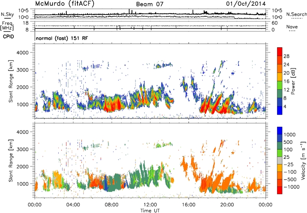The height and width of the screenshot is (213, 307).
Task: Click the Power [dB] colorbar label
Action: [x=293, y=81]
